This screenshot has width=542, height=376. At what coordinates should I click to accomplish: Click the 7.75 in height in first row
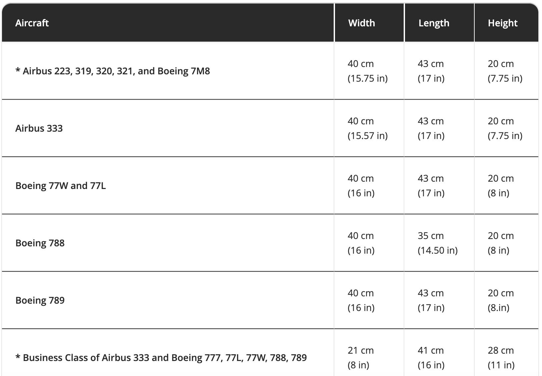pyautogui.click(x=505, y=78)
